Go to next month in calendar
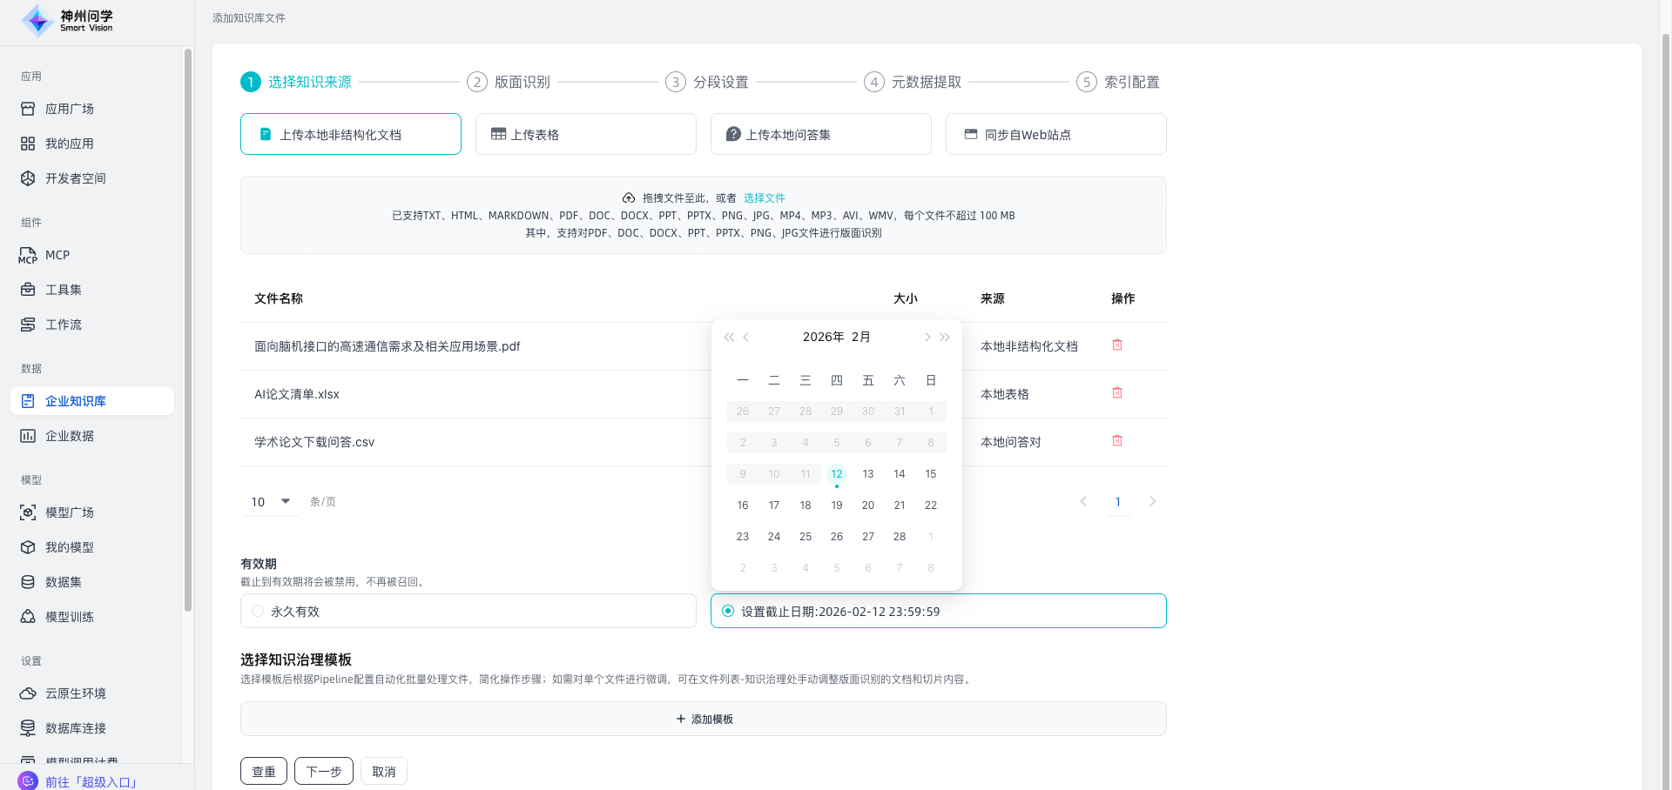The image size is (1672, 790). (927, 338)
